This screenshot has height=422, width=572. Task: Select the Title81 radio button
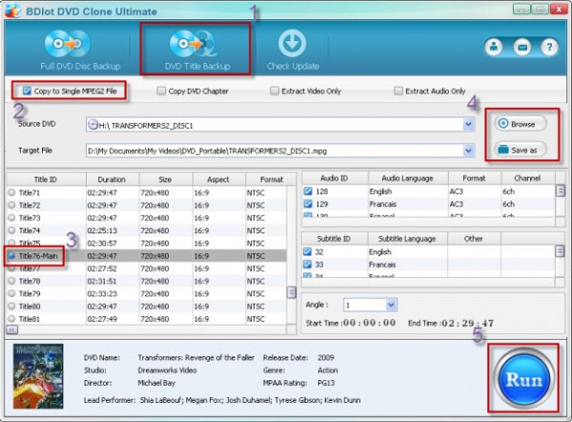[x=11, y=319]
